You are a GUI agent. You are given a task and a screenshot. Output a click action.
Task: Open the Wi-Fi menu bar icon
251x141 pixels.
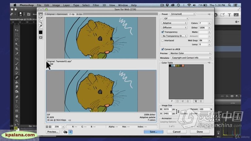(189, 5)
